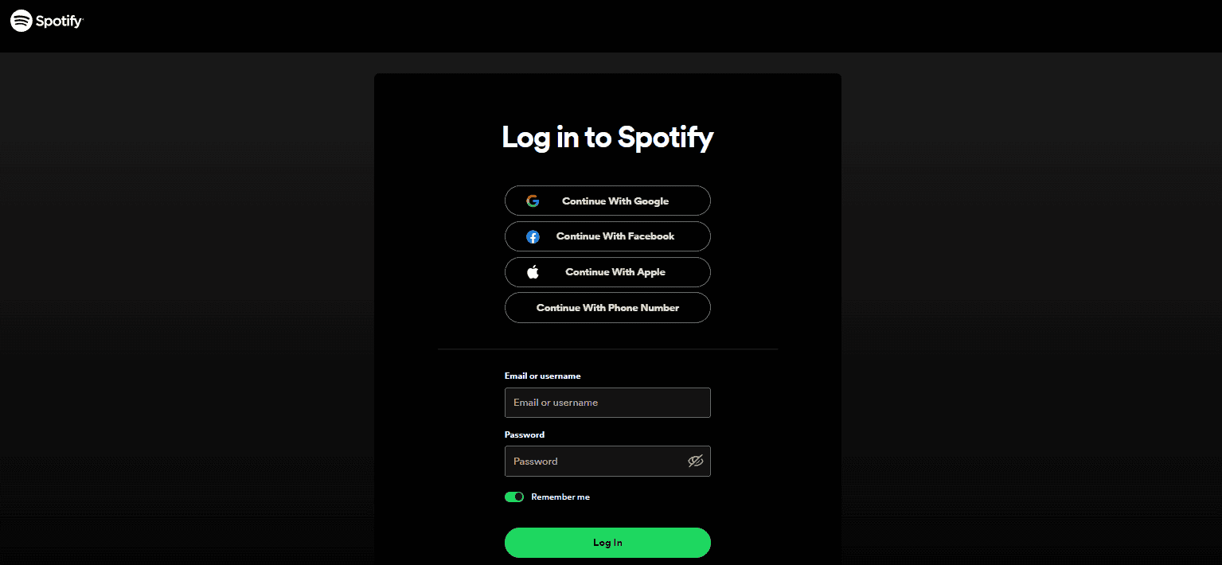The image size is (1222, 565).
Task: Choose Continue With Google text
Action: [615, 201]
